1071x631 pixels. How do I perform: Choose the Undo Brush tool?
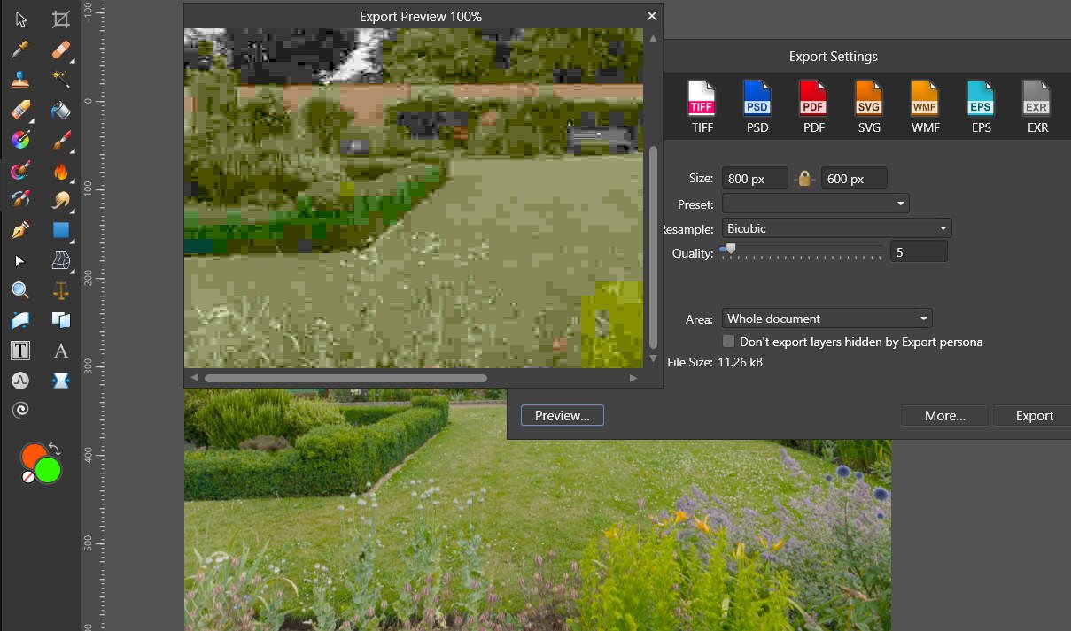20,200
